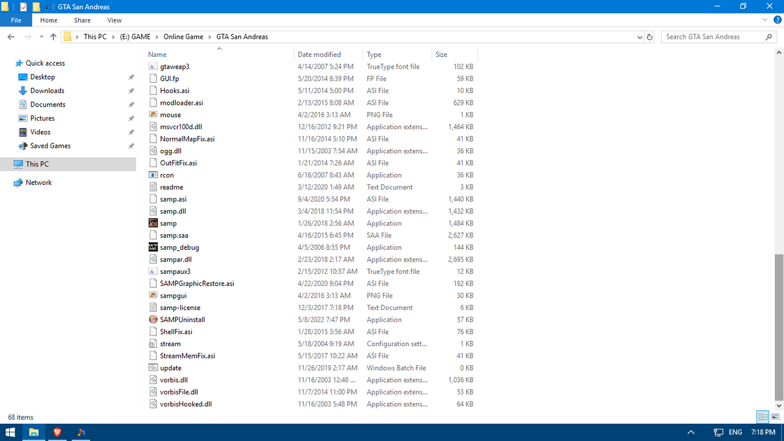Select the readme text document icon
This screenshot has width=784, height=441.
[x=153, y=187]
